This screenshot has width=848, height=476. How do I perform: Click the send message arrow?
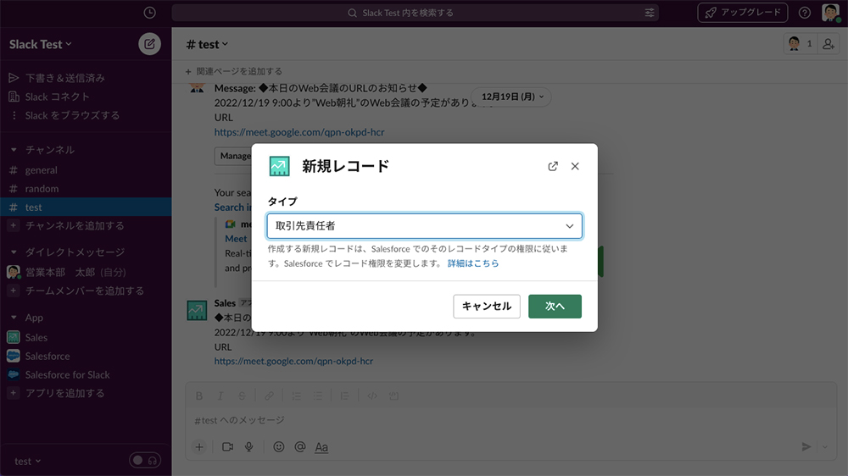[x=806, y=447]
